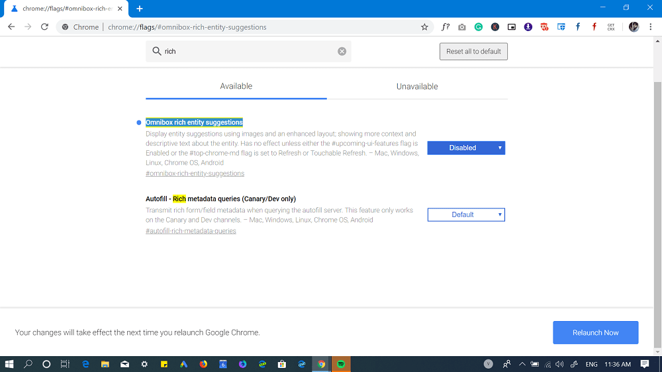Open the purple download extension icon
Screen dimensions: 662x372
click(x=528, y=27)
